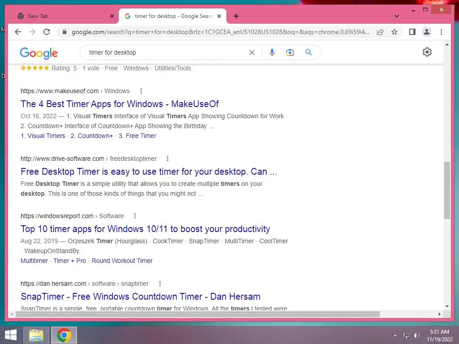
Task: Open volume control in system tray
Action: 416,335
